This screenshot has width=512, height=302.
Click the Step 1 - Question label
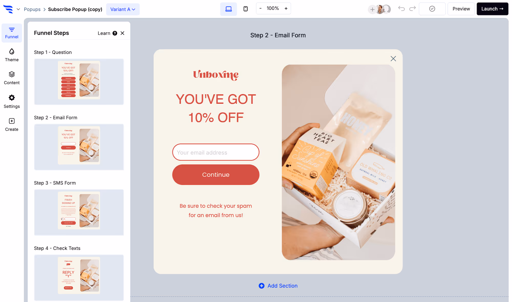[x=53, y=52]
